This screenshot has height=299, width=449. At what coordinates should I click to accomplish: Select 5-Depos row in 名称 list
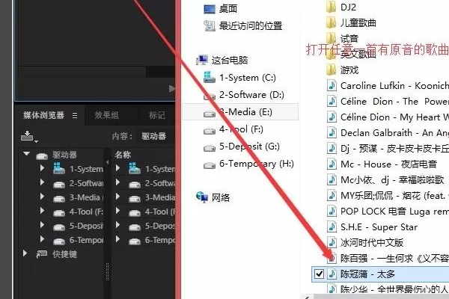coord(144,226)
